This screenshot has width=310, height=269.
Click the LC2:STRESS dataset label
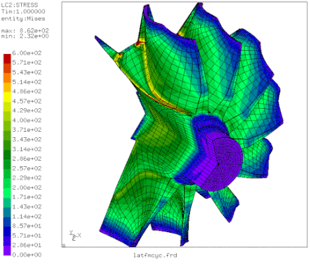pos(19,5)
